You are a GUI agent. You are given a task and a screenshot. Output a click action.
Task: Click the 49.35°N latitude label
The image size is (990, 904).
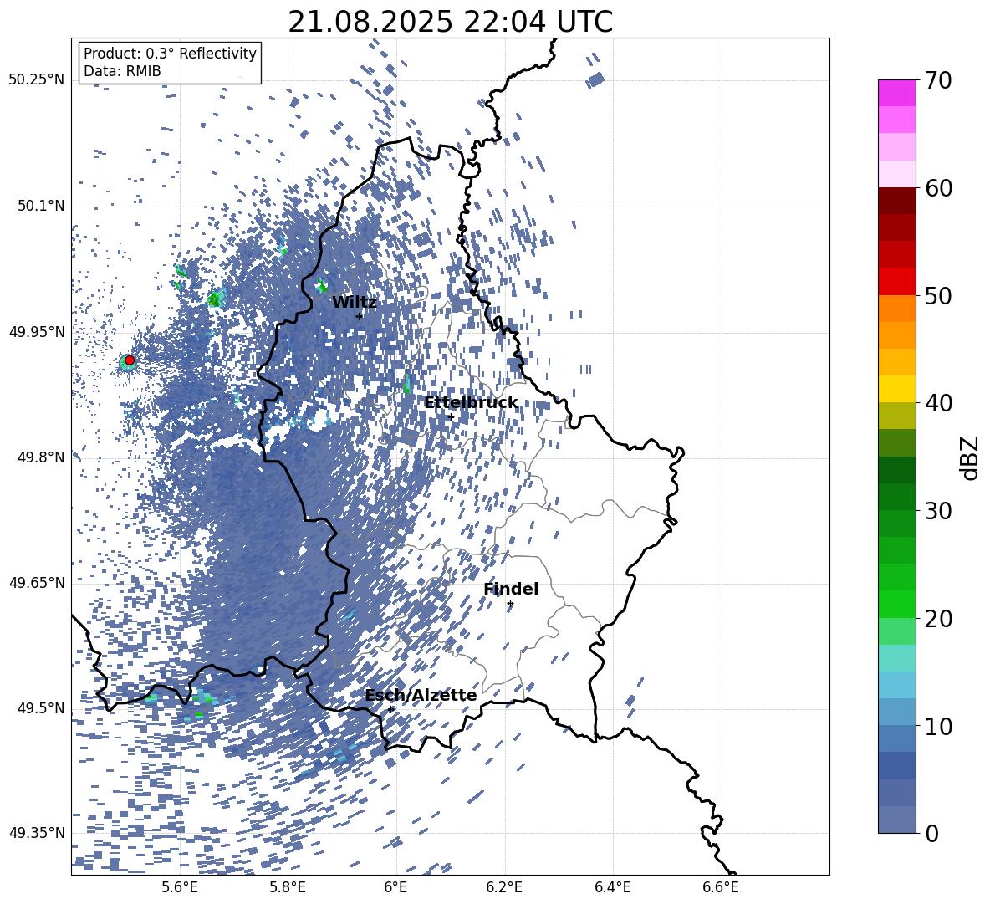37,833
